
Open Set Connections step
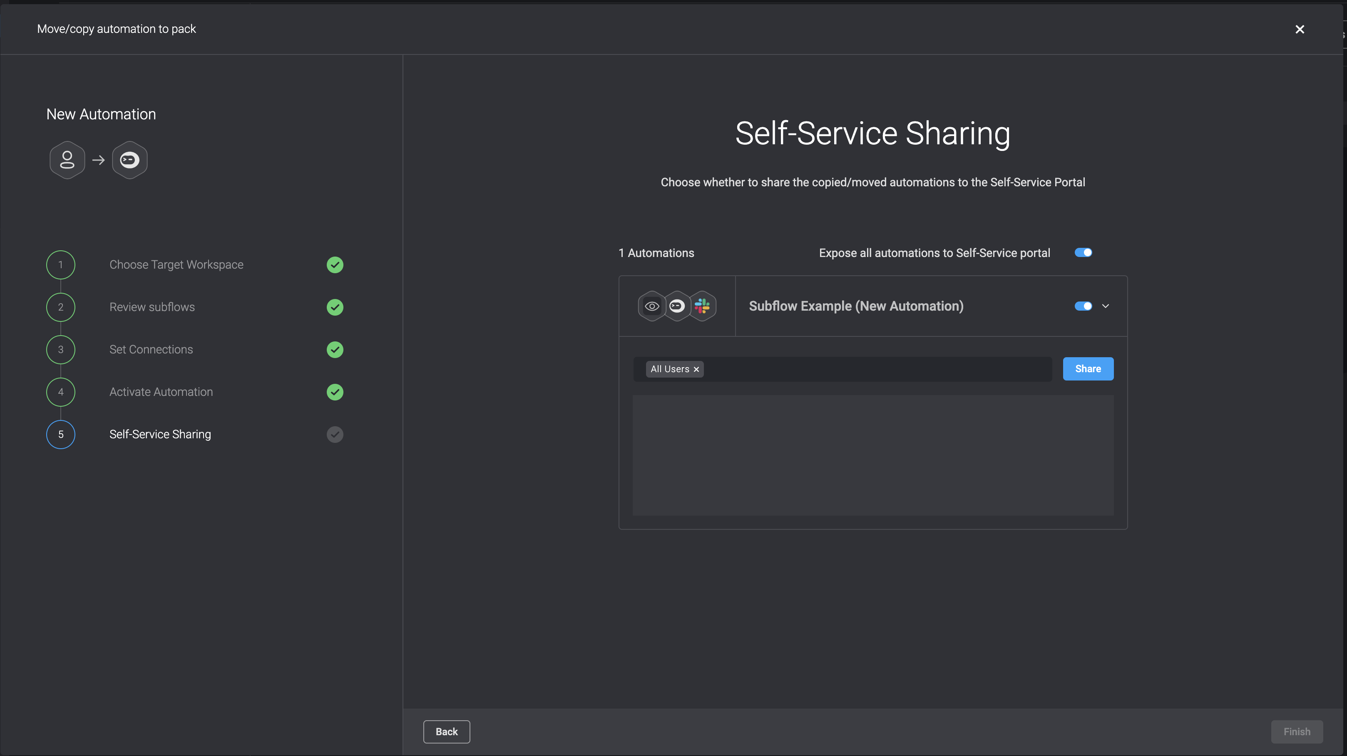[151, 350]
